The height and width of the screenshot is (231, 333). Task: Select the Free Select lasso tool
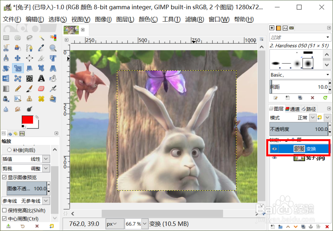point(29,38)
